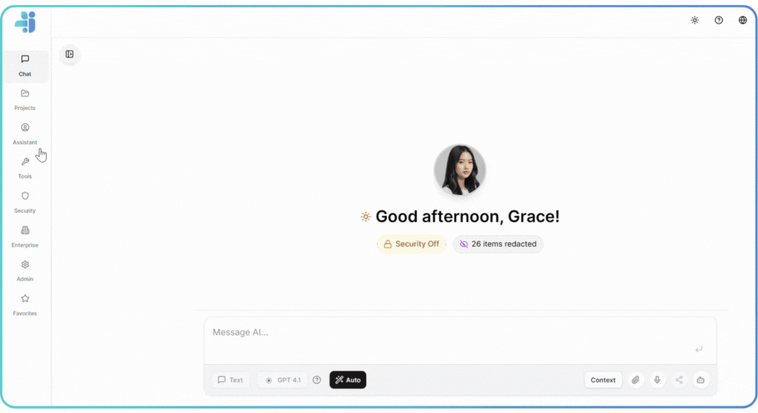Open the Chat section in sidebar
The image size is (758, 413).
point(25,66)
